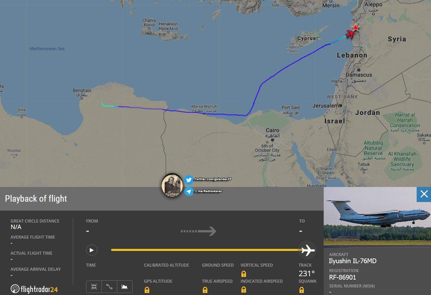Click the red star marker on the map
431x295 pixels.
tap(356, 27)
